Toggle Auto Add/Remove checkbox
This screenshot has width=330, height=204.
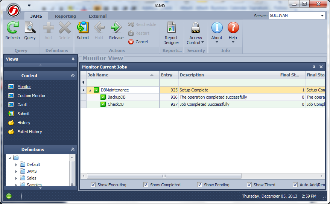295,185
